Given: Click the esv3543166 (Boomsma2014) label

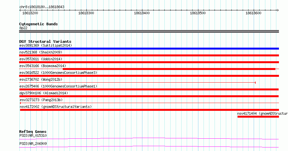Looking at the screenshot, I should (43, 66).
